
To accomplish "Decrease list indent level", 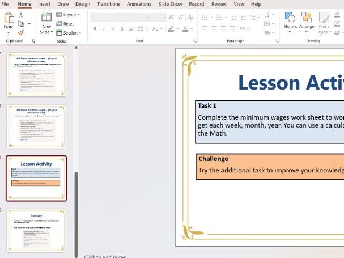I will click(234, 17).
